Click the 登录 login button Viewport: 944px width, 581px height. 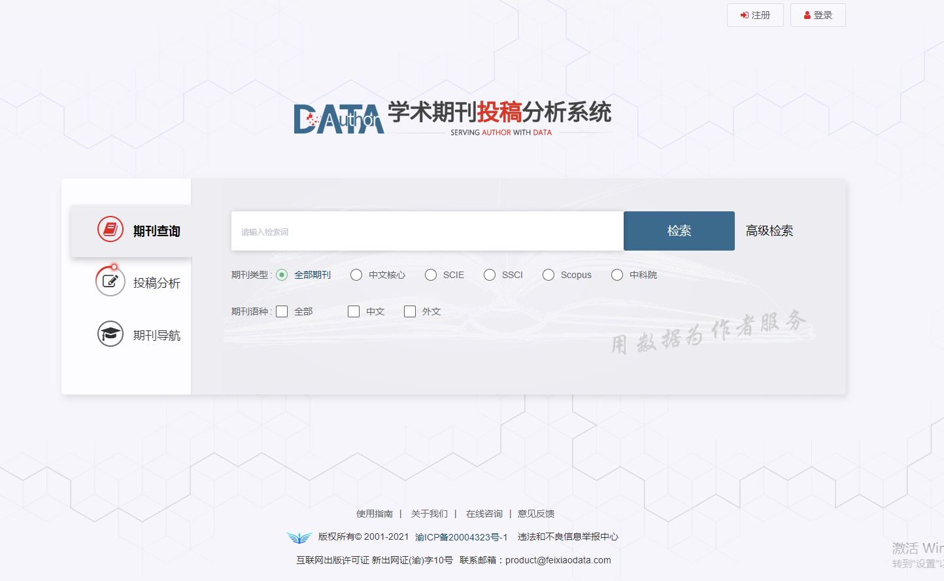click(818, 15)
